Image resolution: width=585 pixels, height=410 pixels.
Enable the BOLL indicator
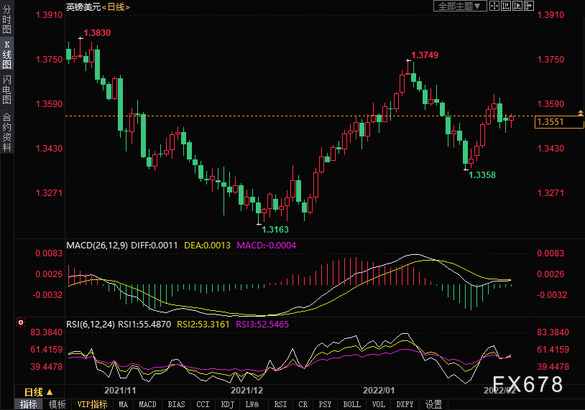pyautogui.click(x=351, y=404)
